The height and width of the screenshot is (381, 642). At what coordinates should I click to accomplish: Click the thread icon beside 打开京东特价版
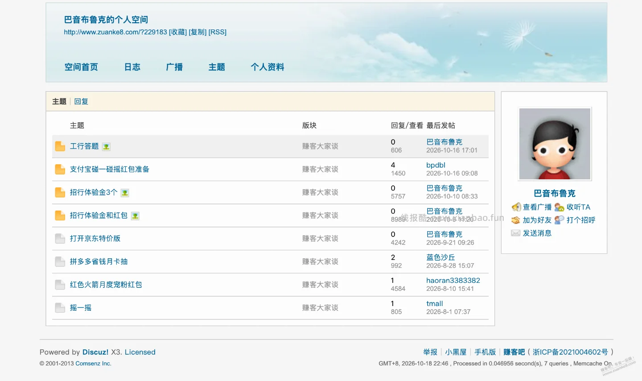pyautogui.click(x=60, y=239)
